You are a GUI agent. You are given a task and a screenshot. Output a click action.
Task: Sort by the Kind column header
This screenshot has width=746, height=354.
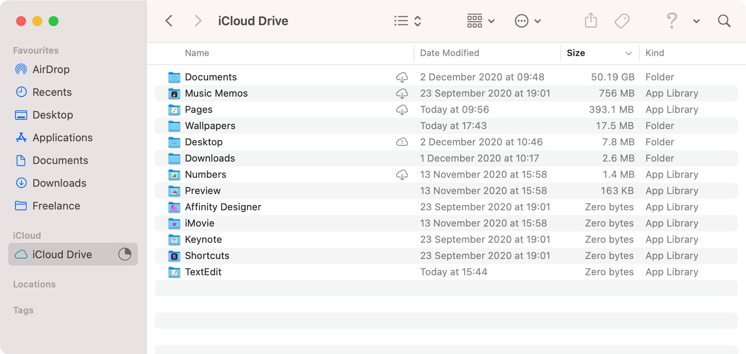tap(654, 53)
